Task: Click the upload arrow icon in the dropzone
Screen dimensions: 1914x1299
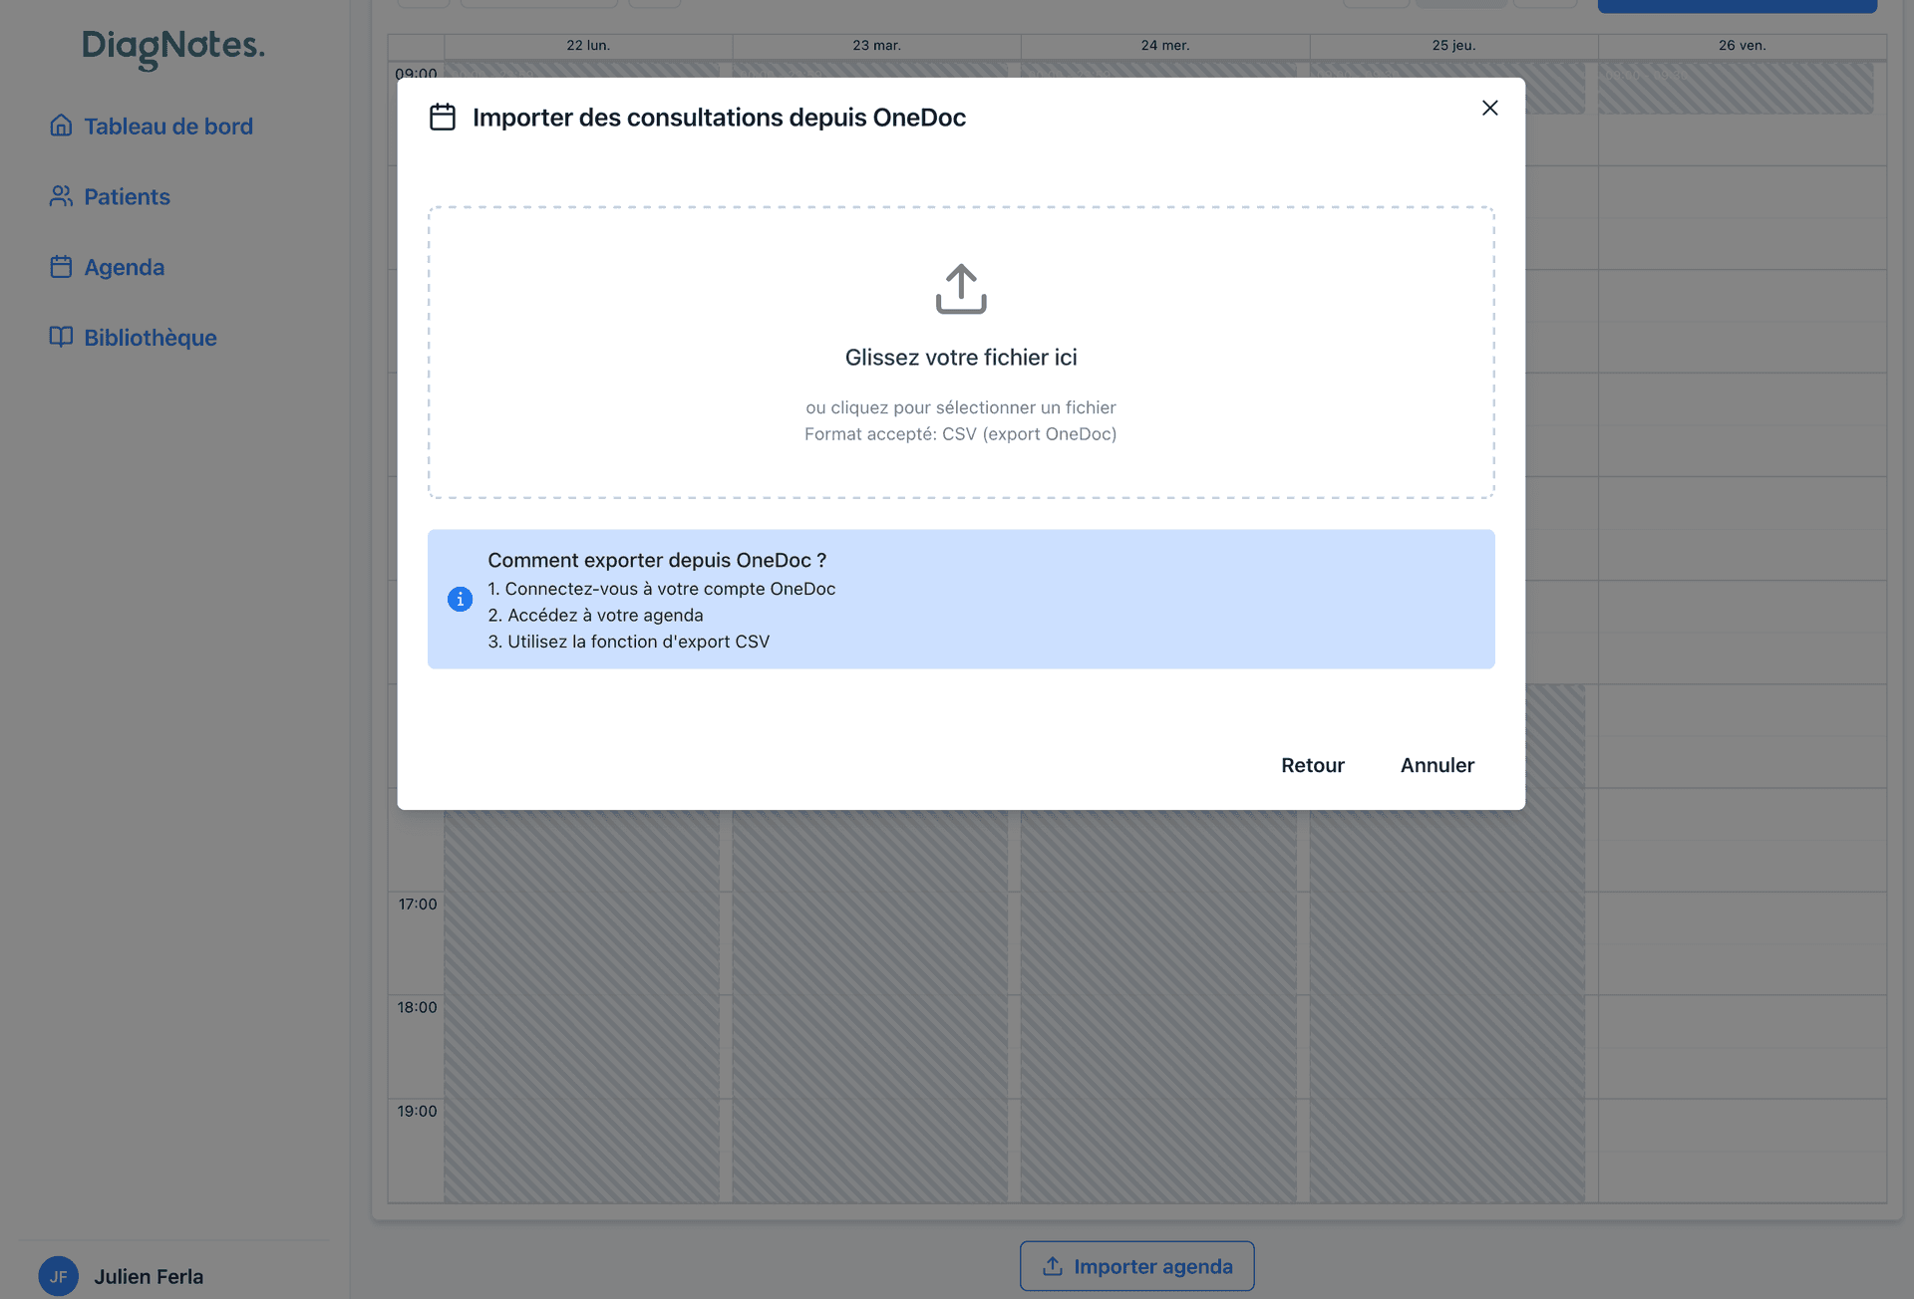Action: (960, 288)
